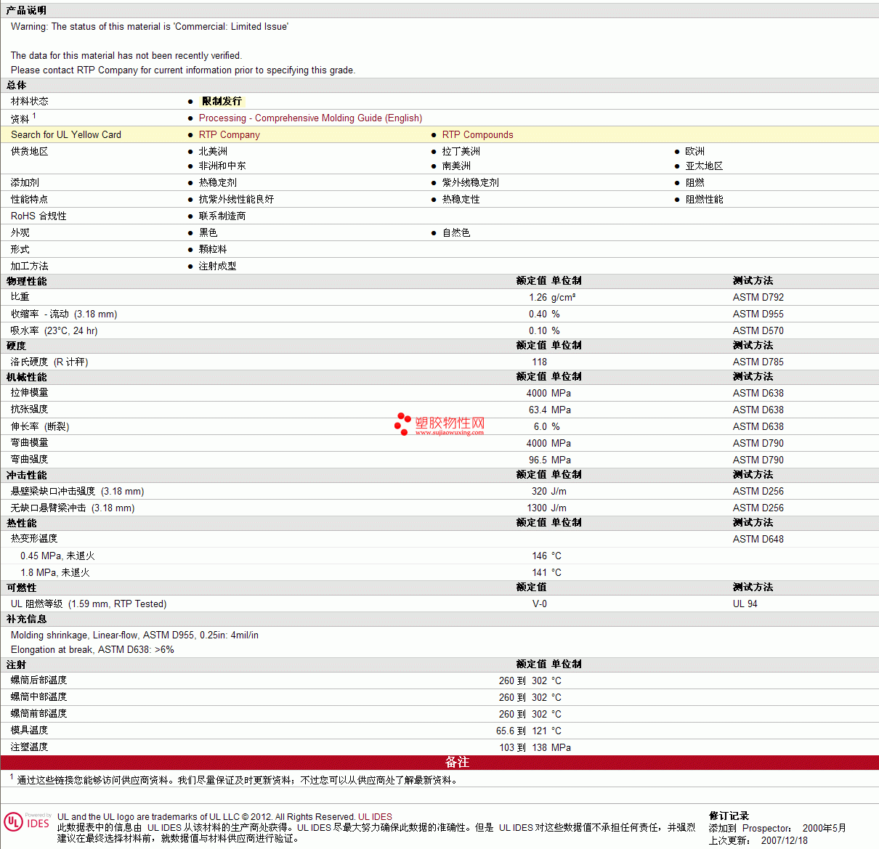Click the 'Search for UL Yellow Card' row label

point(66,134)
